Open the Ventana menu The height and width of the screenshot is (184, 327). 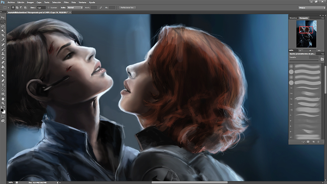(x=82, y=3)
